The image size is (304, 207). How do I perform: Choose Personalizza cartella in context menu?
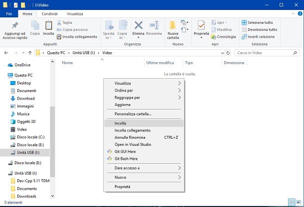[x=144, y=114]
